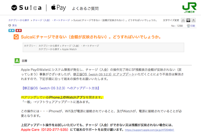Click the 戻る back link
Image resolution: width=201 pixels, height=140 pixels.
tap(15, 25)
